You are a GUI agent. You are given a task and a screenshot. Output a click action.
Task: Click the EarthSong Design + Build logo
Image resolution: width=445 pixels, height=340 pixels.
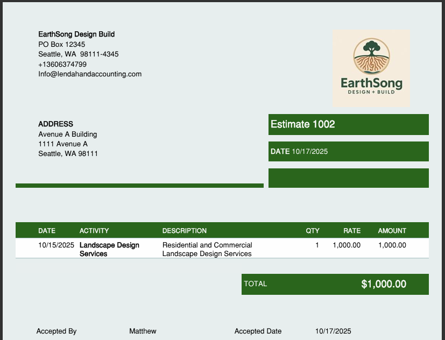(371, 68)
